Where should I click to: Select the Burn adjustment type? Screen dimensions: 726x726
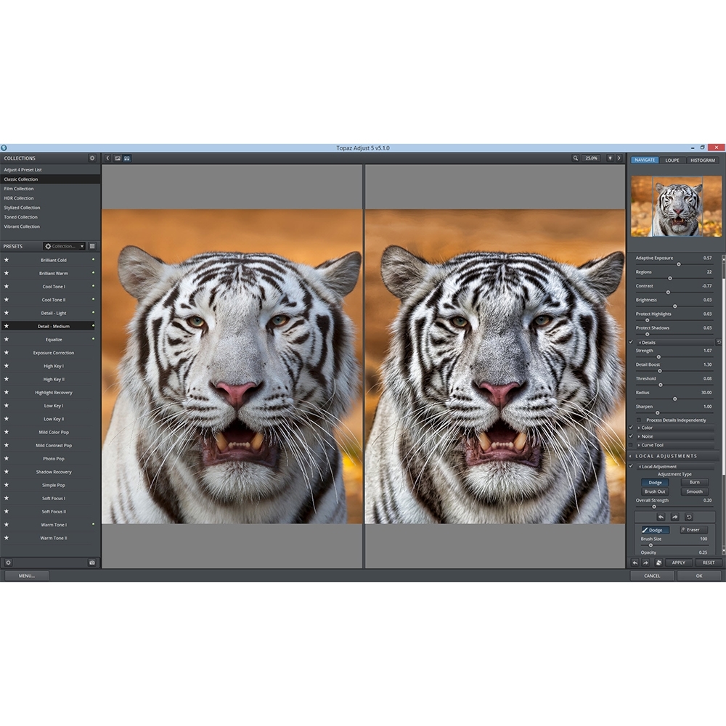(x=694, y=482)
